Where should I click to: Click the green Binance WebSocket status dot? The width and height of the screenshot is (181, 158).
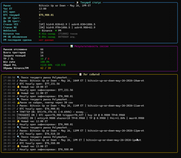click(40, 31)
